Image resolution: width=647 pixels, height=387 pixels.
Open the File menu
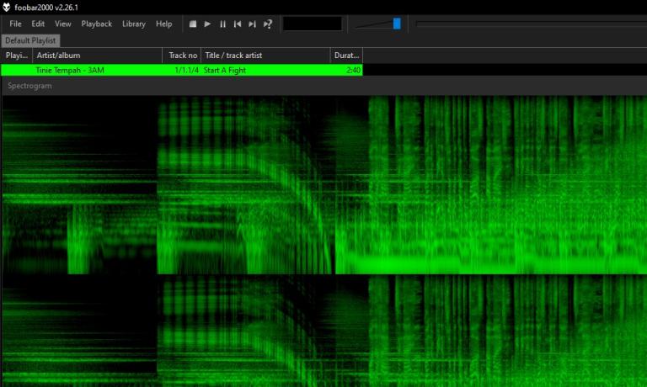click(15, 24)
